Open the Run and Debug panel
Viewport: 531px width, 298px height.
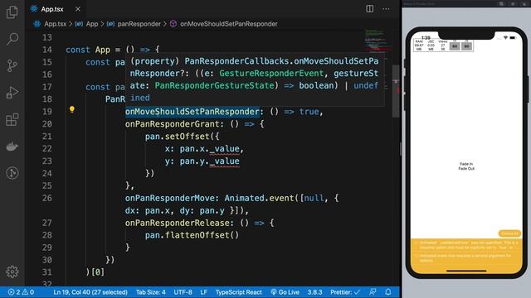(12, 93)
